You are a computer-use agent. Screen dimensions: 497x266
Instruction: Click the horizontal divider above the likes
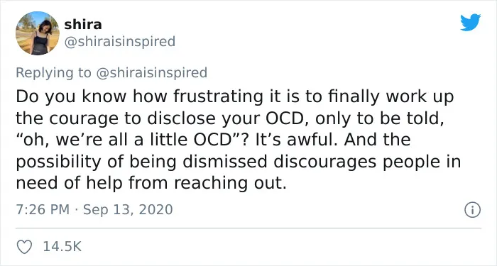coord(248,228)
